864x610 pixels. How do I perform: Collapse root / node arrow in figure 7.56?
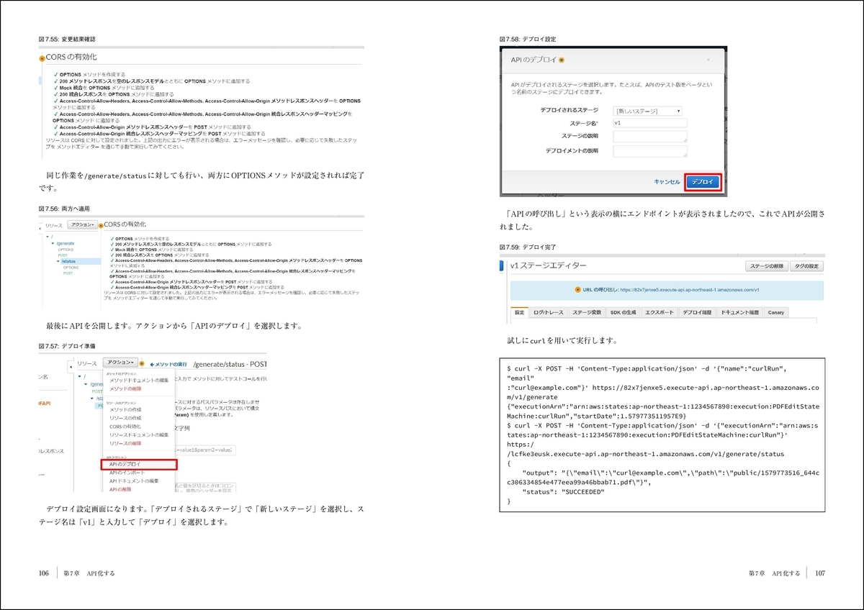(x=48, y=237)
